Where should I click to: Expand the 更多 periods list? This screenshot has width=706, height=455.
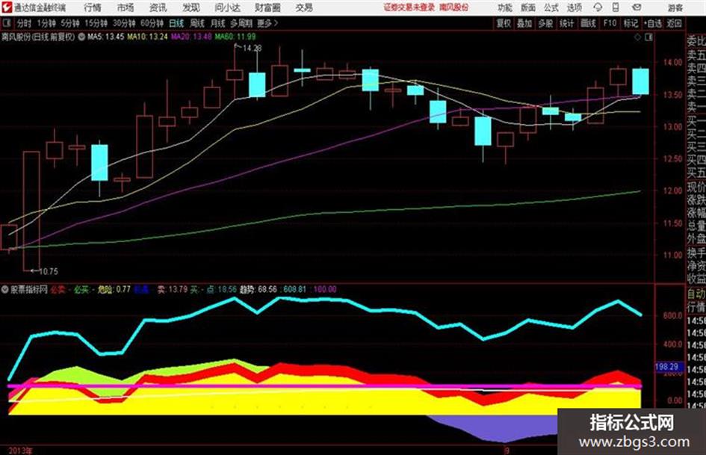pyautogui.click(x=268, y=23)
